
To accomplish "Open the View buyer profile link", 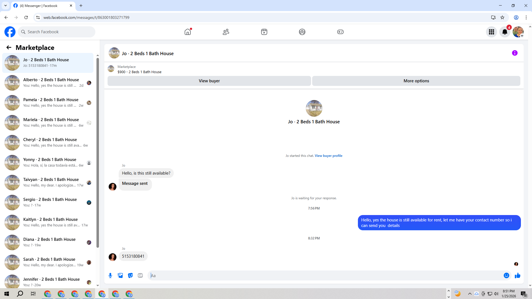I will 329,156.
